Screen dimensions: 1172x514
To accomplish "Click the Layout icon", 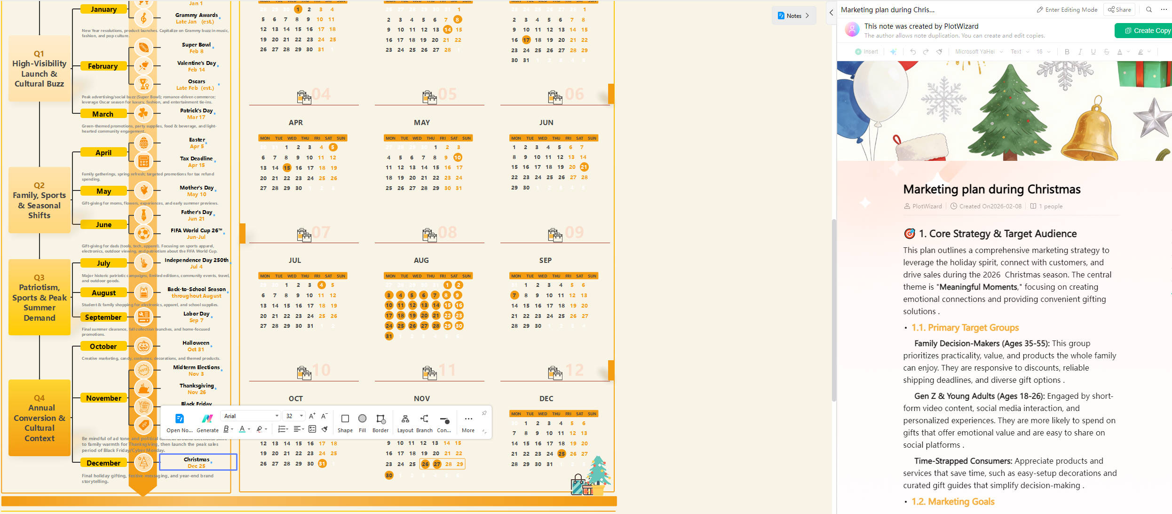I will point(405,419).
